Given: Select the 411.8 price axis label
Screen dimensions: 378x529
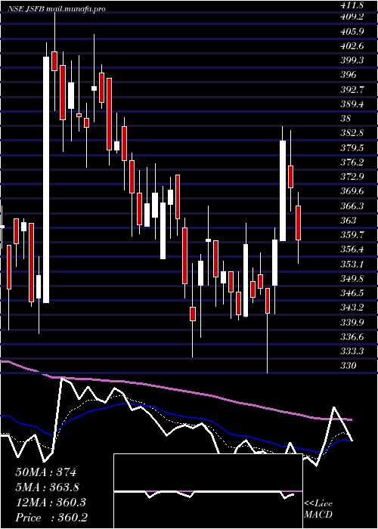Looking at the screenshot, I should tap(352, 6).
